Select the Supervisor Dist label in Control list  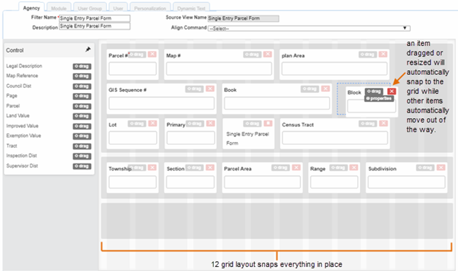(22, 166)
